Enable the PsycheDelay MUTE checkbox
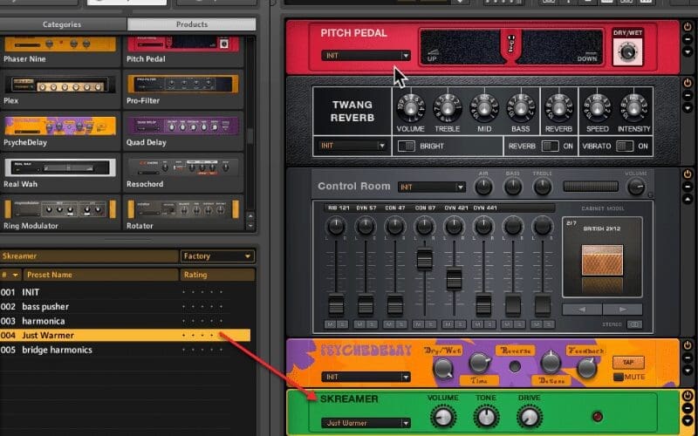The image size is (698, 436). coord(619,377)
